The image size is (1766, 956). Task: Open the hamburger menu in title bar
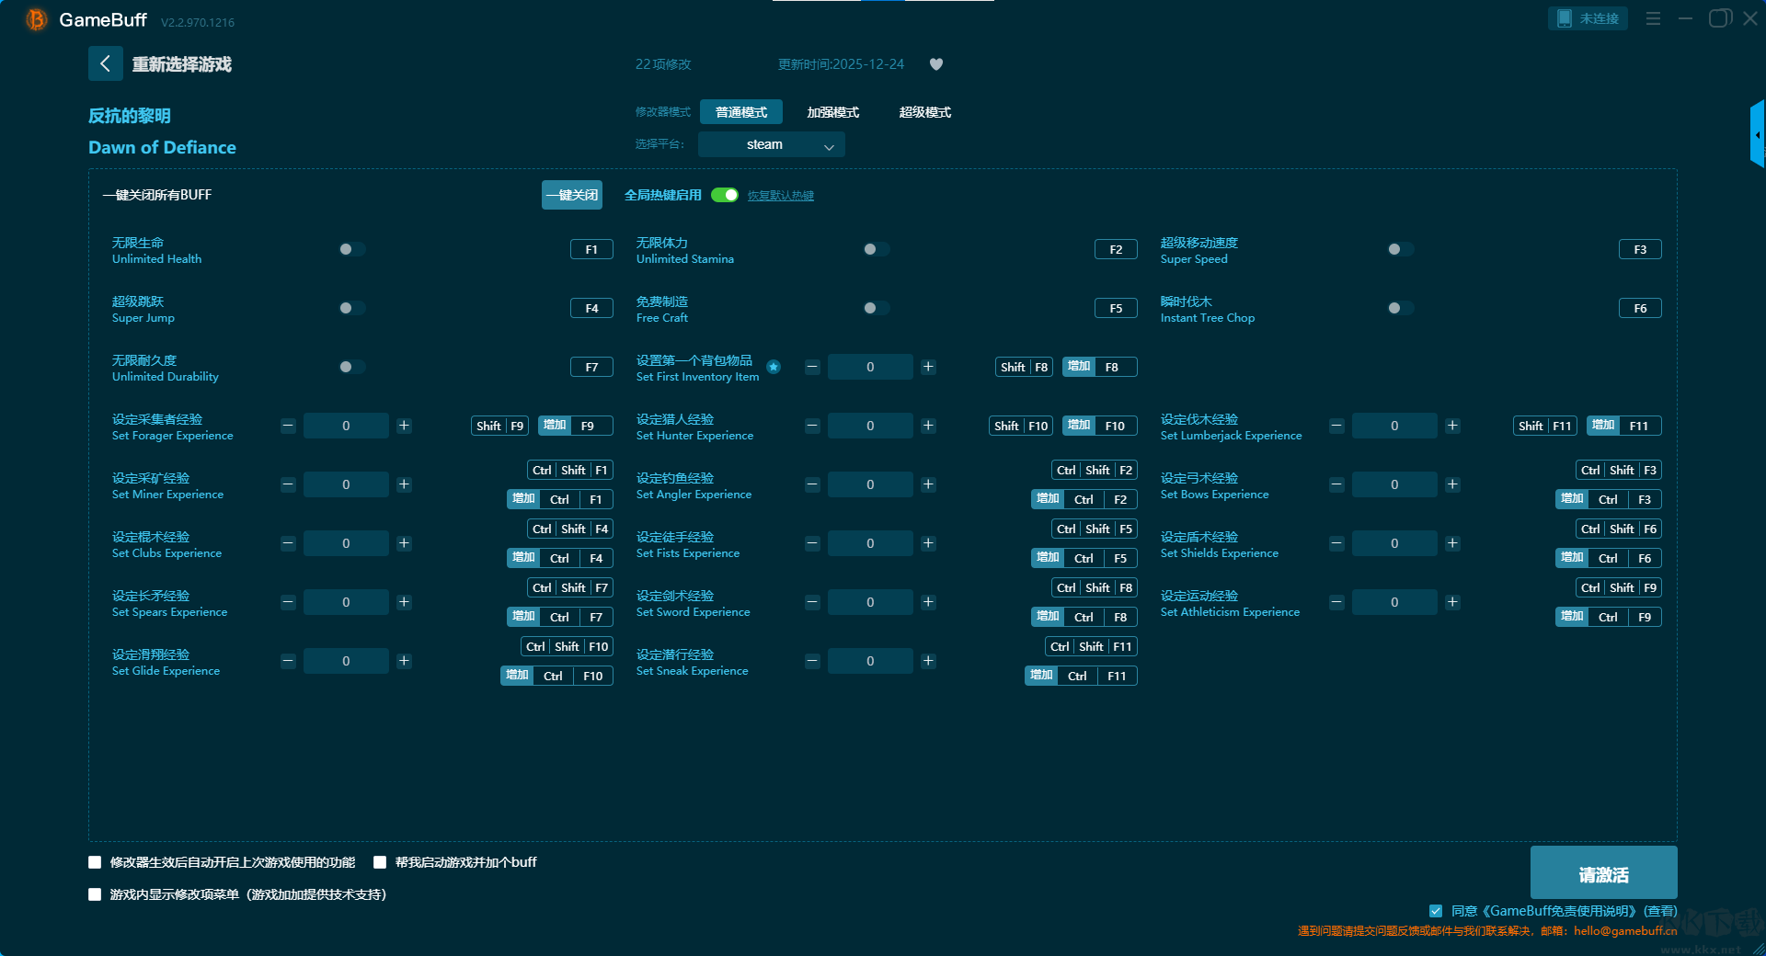tap(1653, 18)
